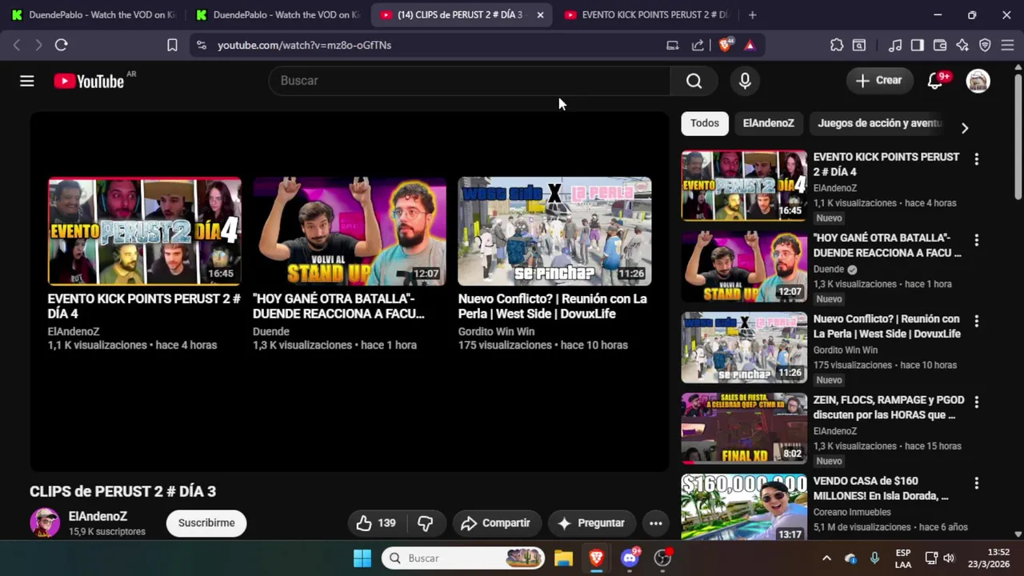Open options for ZEIN, FLOCS sidebar video

click(976, 402)
